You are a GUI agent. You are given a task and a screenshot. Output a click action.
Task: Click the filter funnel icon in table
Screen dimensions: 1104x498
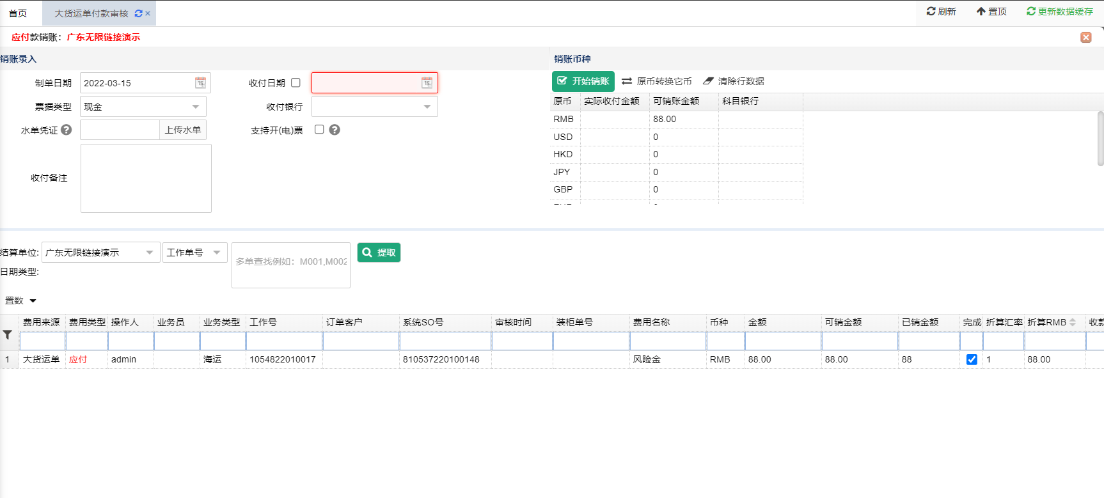[x=8, y=335]
